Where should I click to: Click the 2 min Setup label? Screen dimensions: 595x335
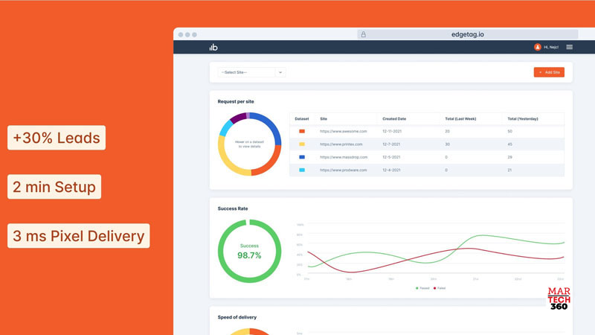coord(54,187)
